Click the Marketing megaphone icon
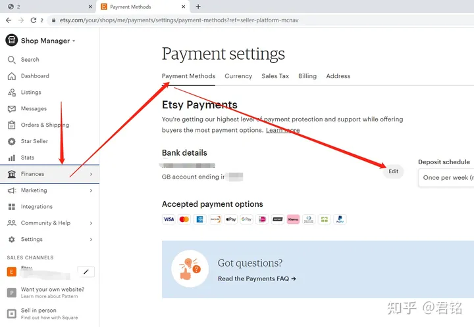 pyautogui.click(x=11, y=190)
